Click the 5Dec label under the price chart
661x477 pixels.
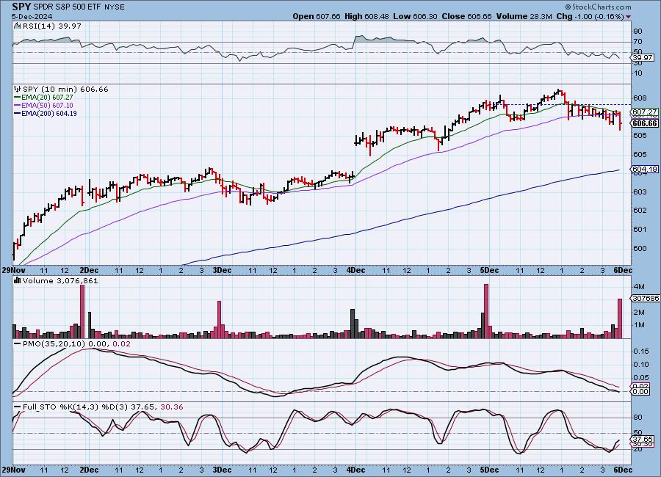tap(489, 270)
